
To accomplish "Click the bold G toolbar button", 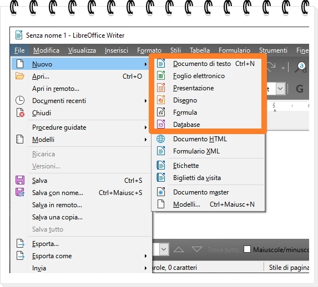I will click(300, 89).
